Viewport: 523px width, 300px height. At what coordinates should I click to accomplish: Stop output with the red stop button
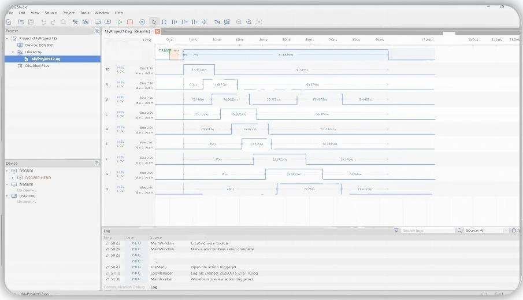tap(130, 22)
